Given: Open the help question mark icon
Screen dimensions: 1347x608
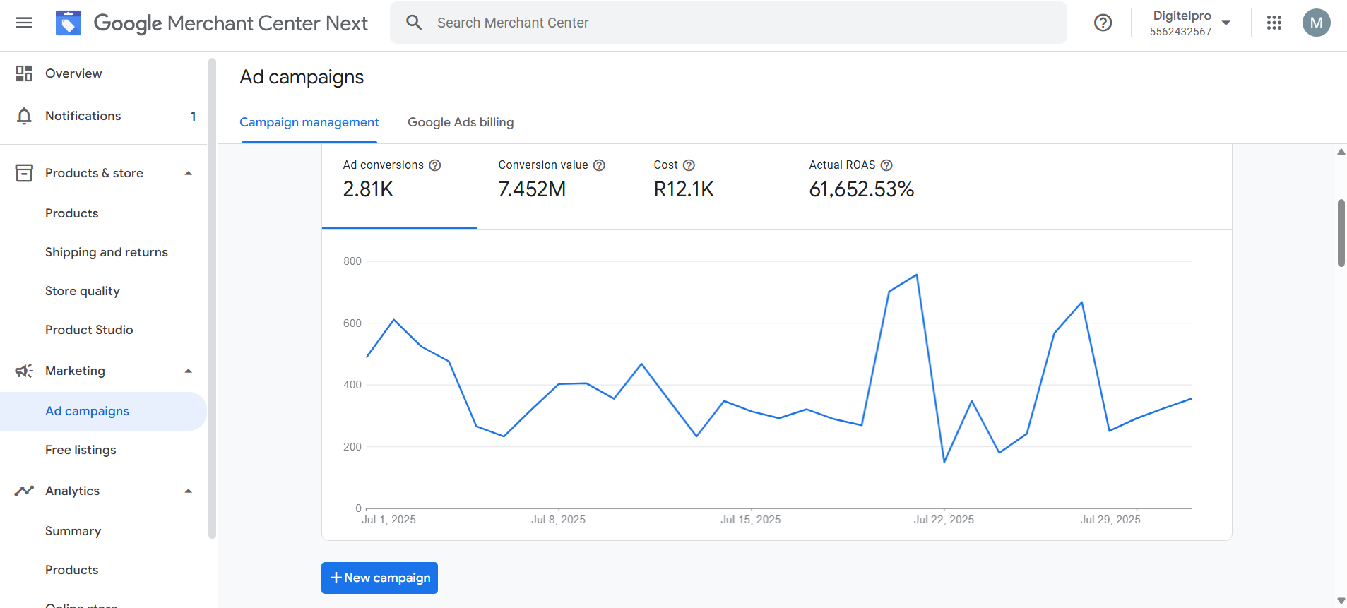Looking at the screenshot, I should point(1103,23).
